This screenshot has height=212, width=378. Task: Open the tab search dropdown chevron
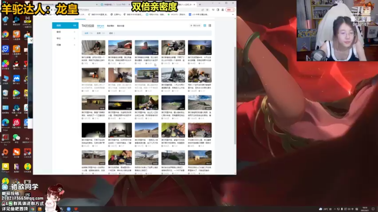[212, 3]
